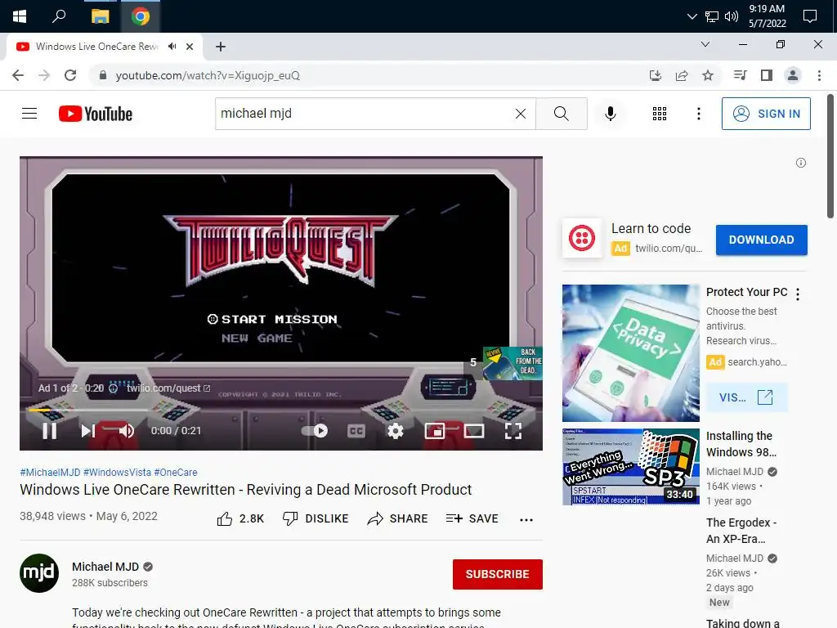Install app via address bar download icon
Screen dimensions: 837x628
655,75
